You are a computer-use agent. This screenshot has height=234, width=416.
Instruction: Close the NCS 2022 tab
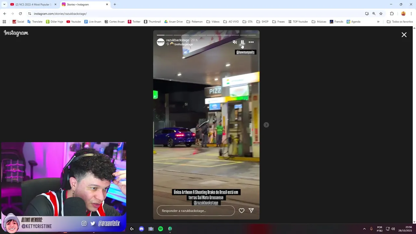55,5
